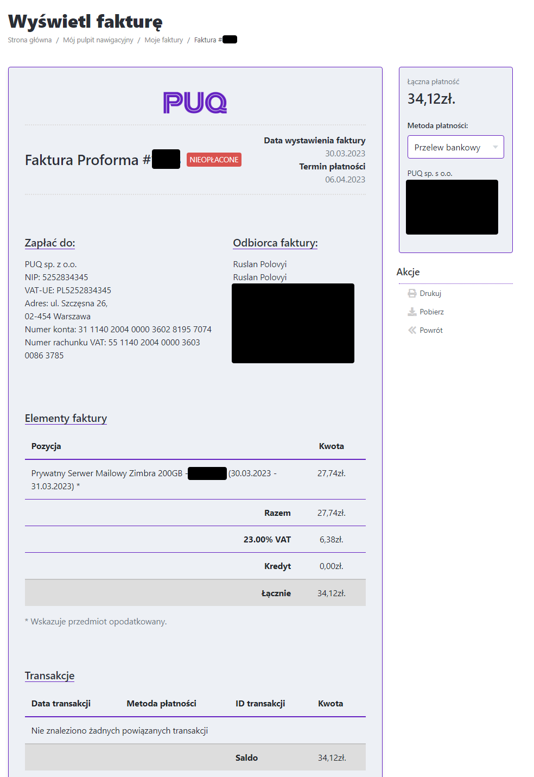Click the Zapłać do heading
534x777 pixels.
(50, 243)
